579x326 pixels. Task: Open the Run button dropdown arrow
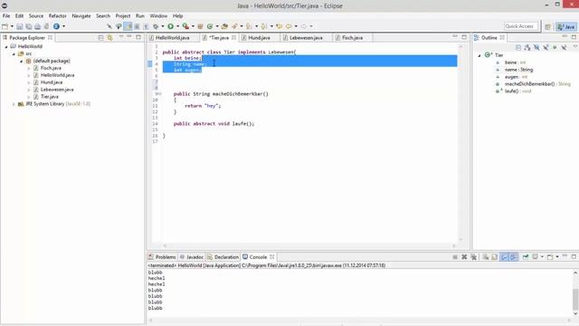click(177, 26)
